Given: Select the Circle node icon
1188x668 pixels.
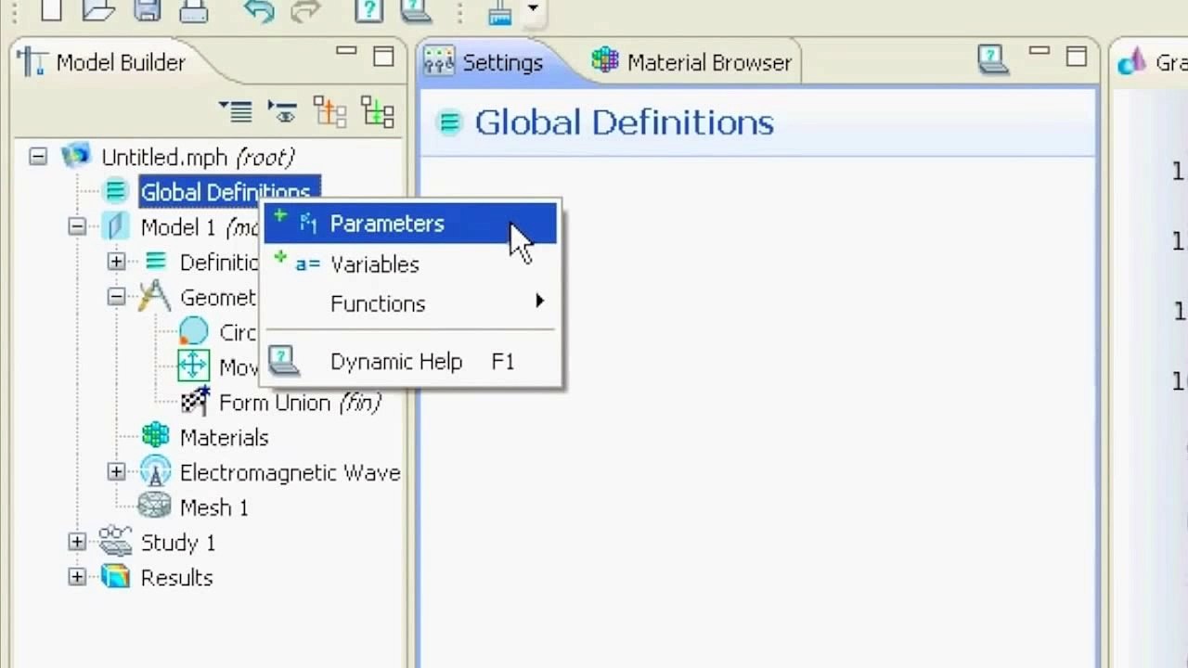Looking at the screenshot, I should (x=193, y=332).
